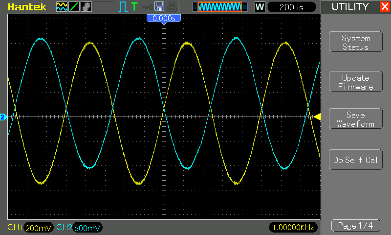
Task: Click the floppy disk save icon
Action: [159, 7]
